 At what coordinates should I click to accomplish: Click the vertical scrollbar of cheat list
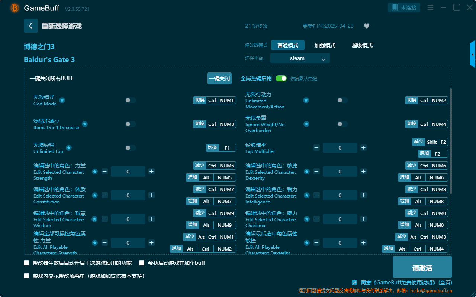[451, 141]
